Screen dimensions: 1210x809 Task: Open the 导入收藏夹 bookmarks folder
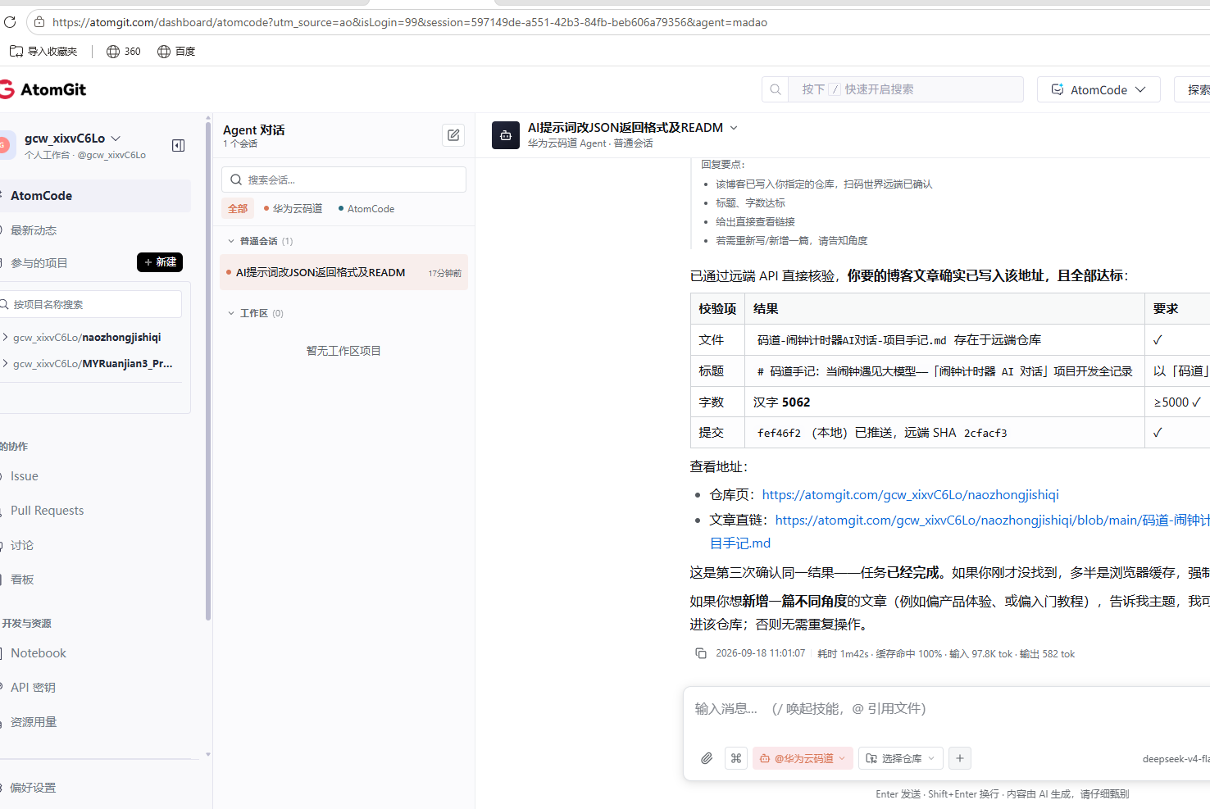[x=43, y=51]
